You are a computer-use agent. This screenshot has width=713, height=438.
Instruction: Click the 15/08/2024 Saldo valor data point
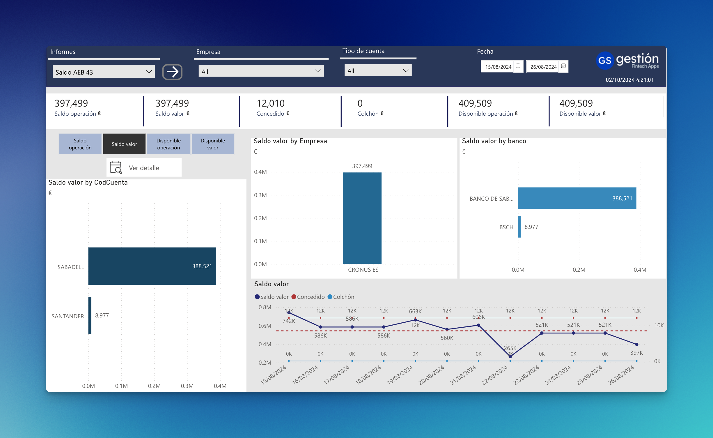[x=289, y=313]
